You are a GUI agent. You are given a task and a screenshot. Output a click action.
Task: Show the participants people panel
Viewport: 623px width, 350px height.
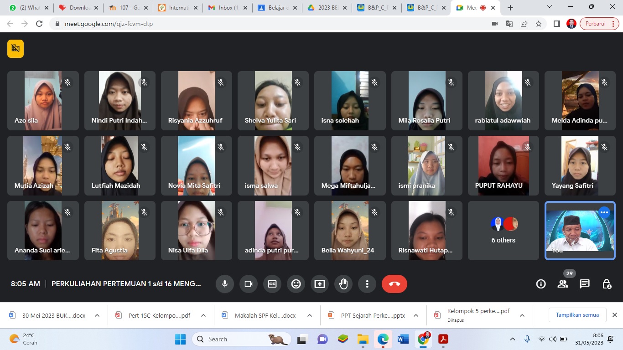tap(563, 284)
